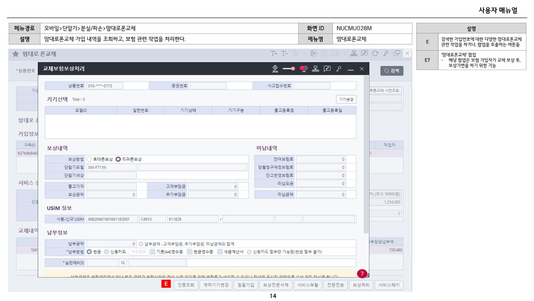Click the 전문전송 button

coord(335,285)
